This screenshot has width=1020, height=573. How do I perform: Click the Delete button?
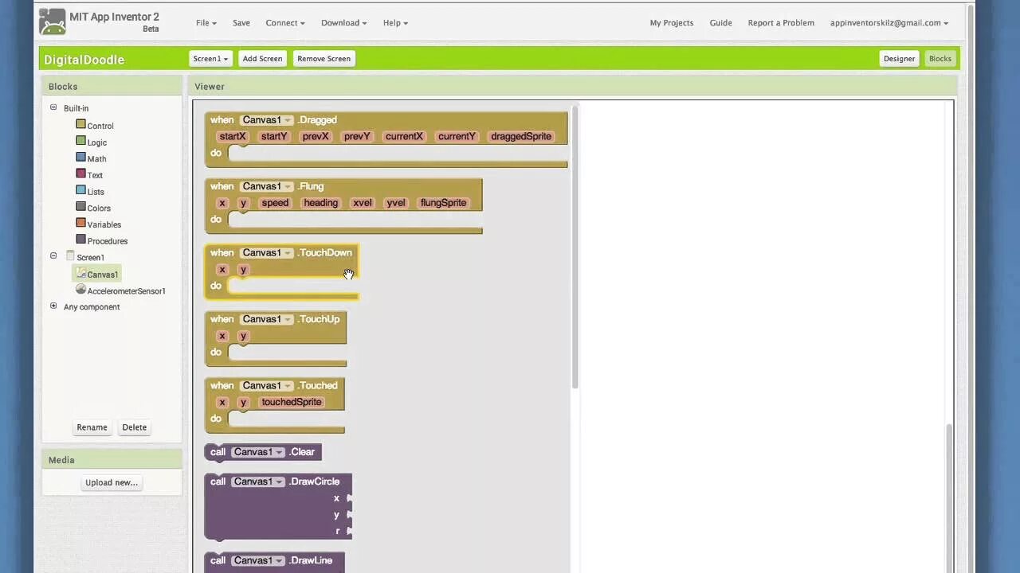(x=134, y=427)
